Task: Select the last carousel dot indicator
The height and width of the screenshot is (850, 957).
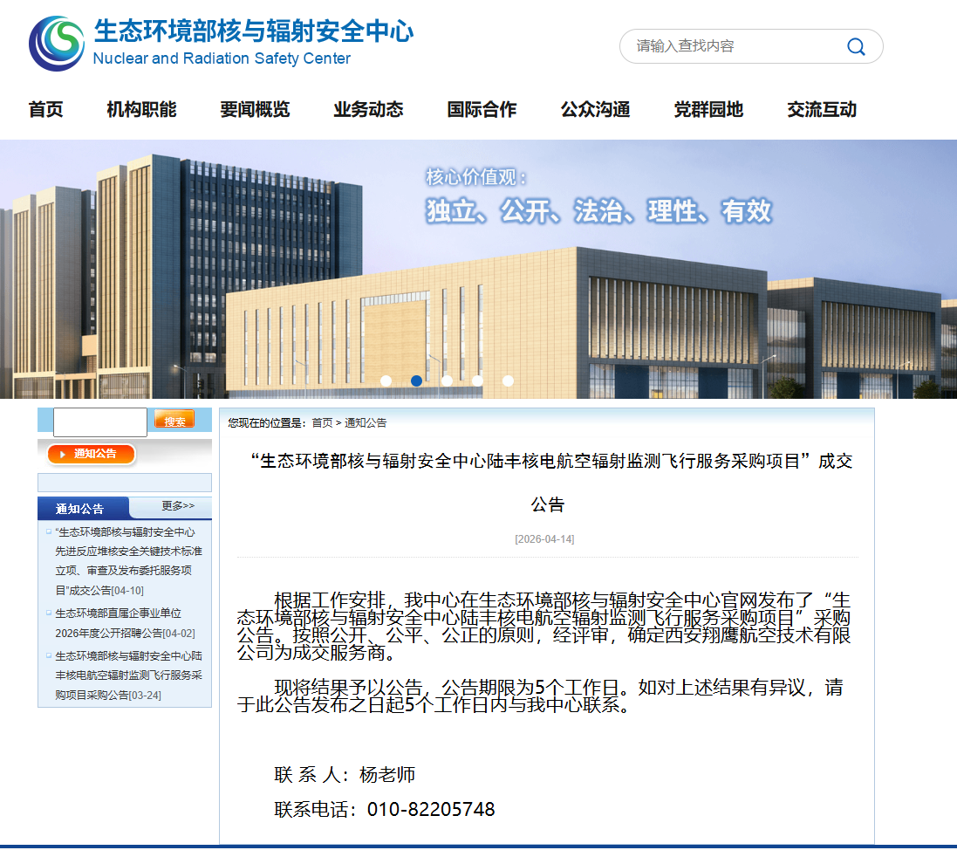Action: pyautogui.click(x=508, y=380)
